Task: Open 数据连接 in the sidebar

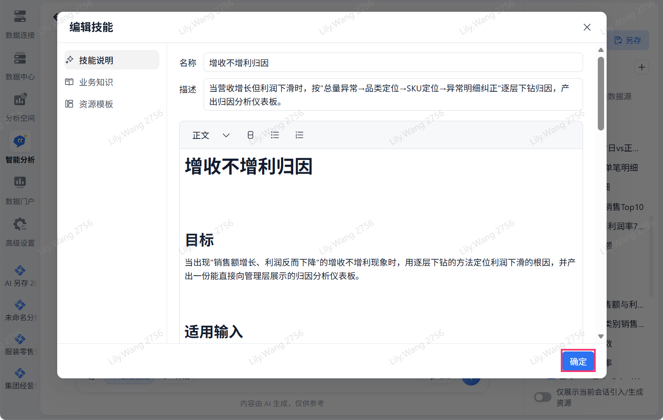Action: point(20,24)
